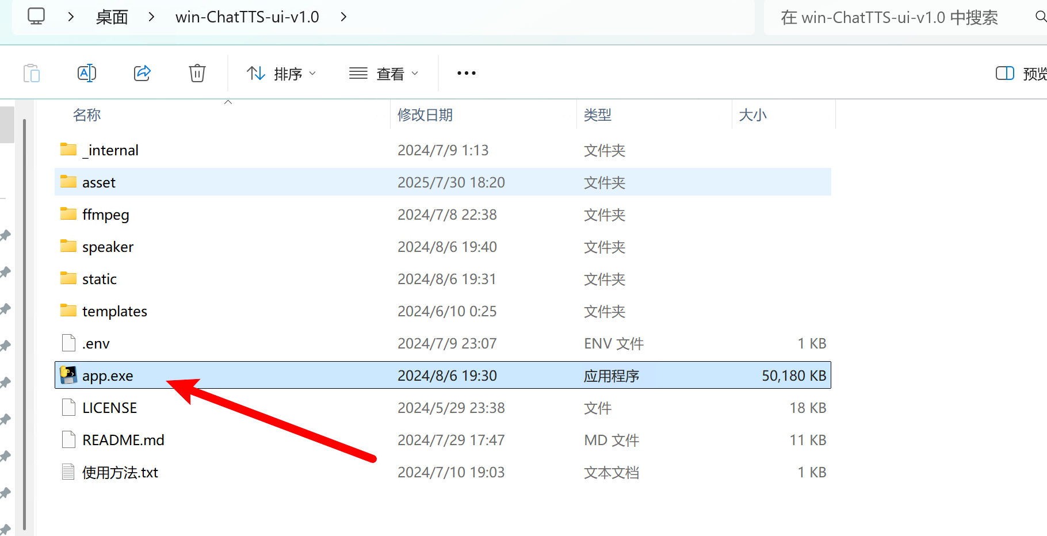The image size is (1047, 536).
Task: Navigate to 桌面 in the breadcrumb
Action: pyautogui.click(x=112, y=17)
